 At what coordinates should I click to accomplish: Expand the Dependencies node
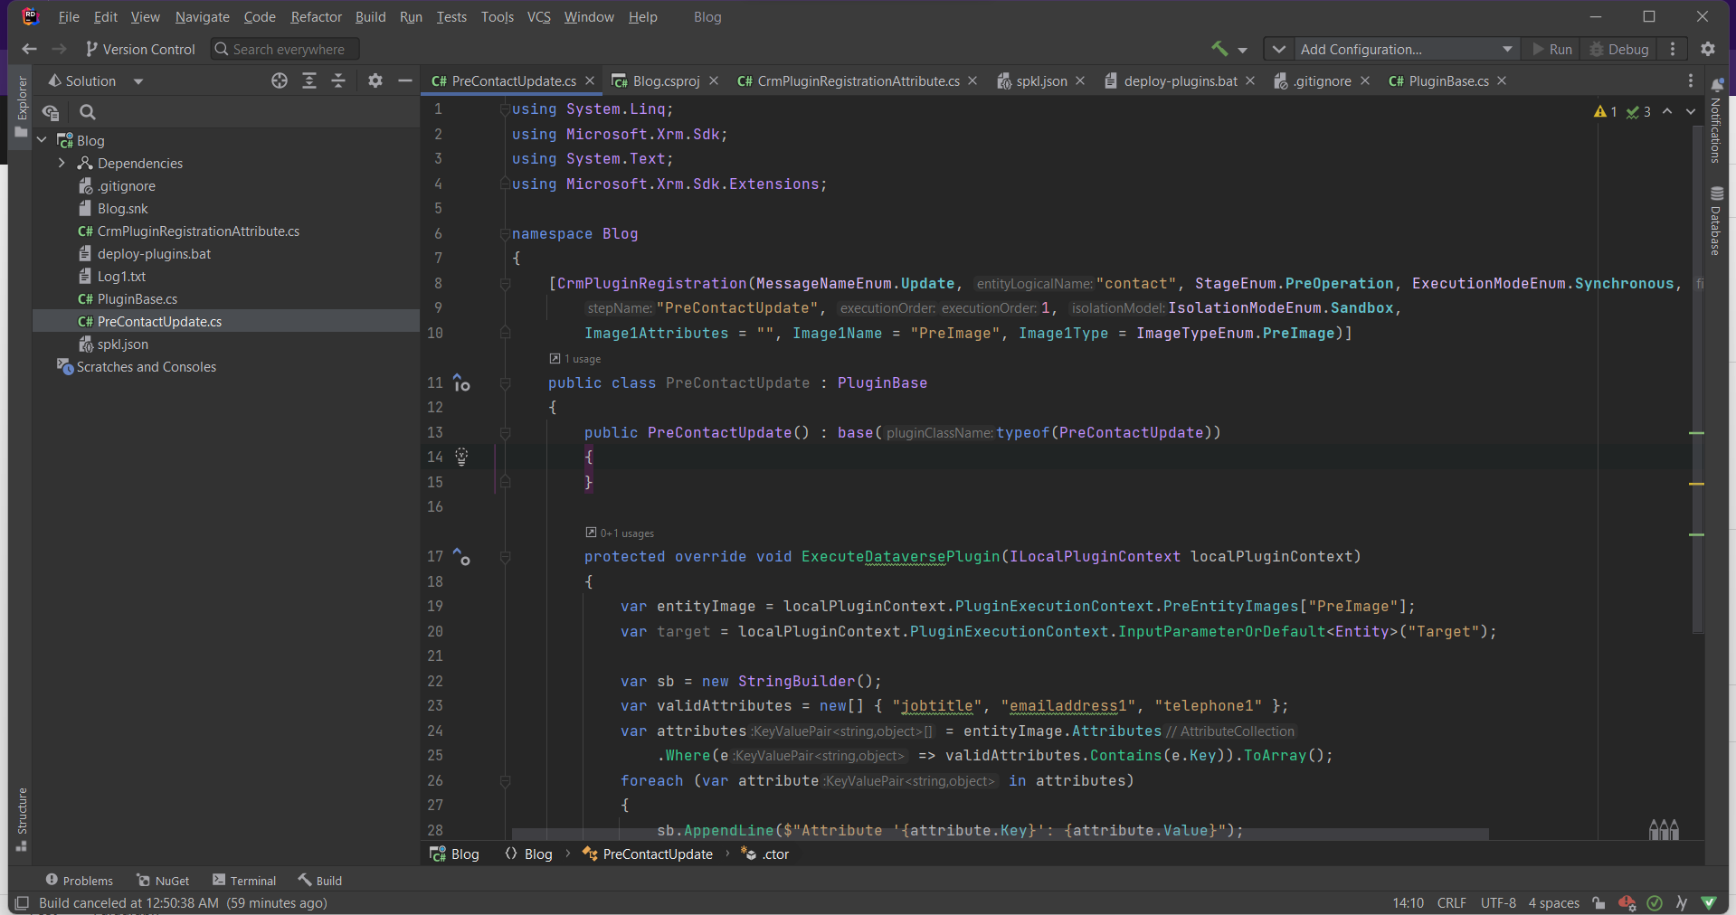[x=62, y=163]
